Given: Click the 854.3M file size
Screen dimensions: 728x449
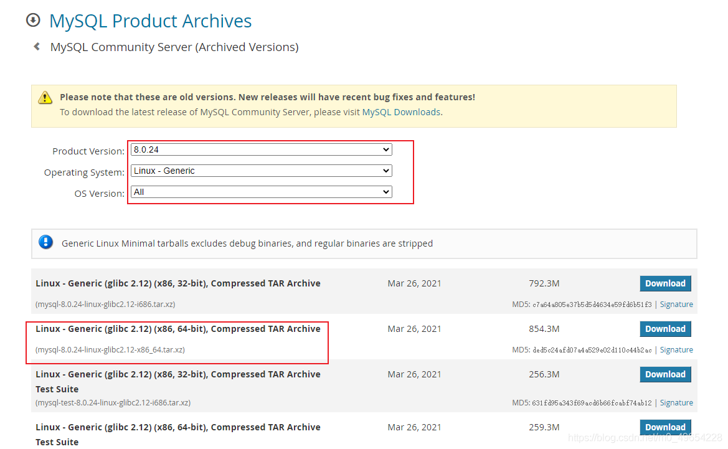Looking at the screenshot, I should tap(544, 329).
